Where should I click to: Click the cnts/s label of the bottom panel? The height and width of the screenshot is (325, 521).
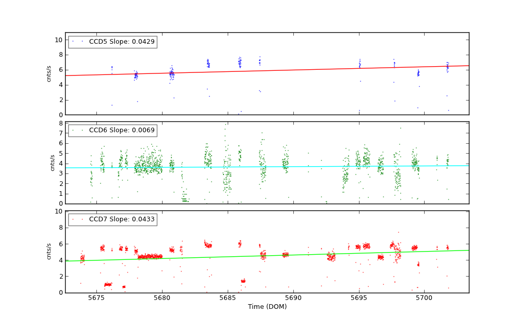[49, 252]
